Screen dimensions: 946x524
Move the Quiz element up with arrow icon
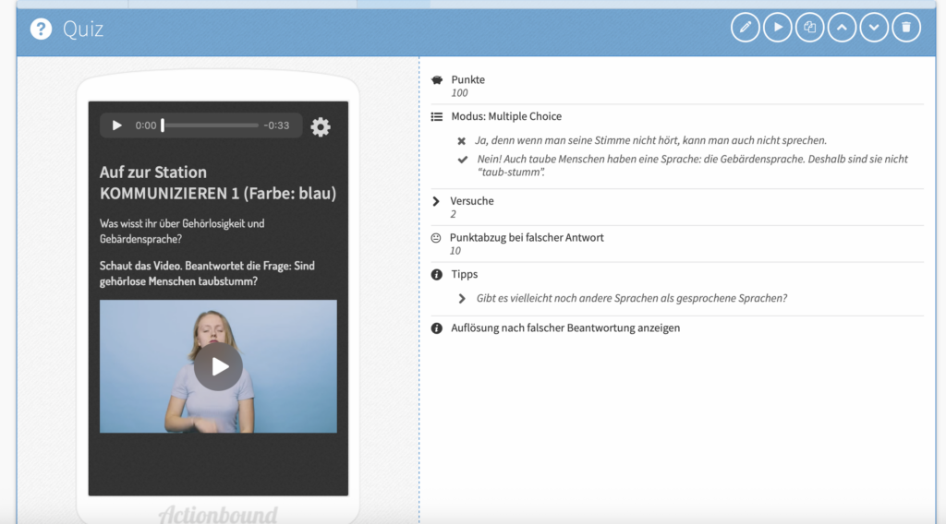point(842,28)
